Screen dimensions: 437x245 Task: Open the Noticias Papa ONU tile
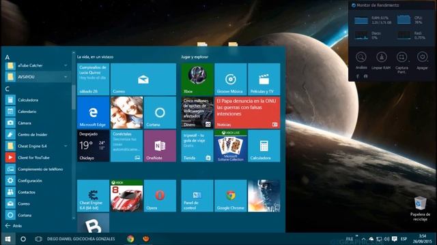(x=247, y=112)
